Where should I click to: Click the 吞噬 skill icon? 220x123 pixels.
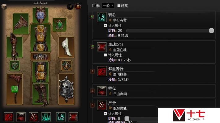pyautogui.click(x=102, y=91)
